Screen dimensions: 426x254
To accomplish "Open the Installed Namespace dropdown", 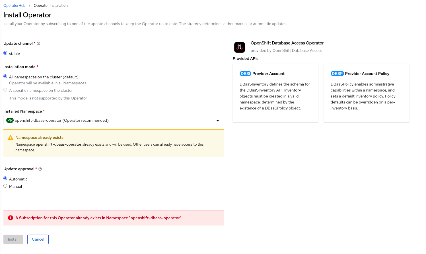I will [x=114, y=120].
